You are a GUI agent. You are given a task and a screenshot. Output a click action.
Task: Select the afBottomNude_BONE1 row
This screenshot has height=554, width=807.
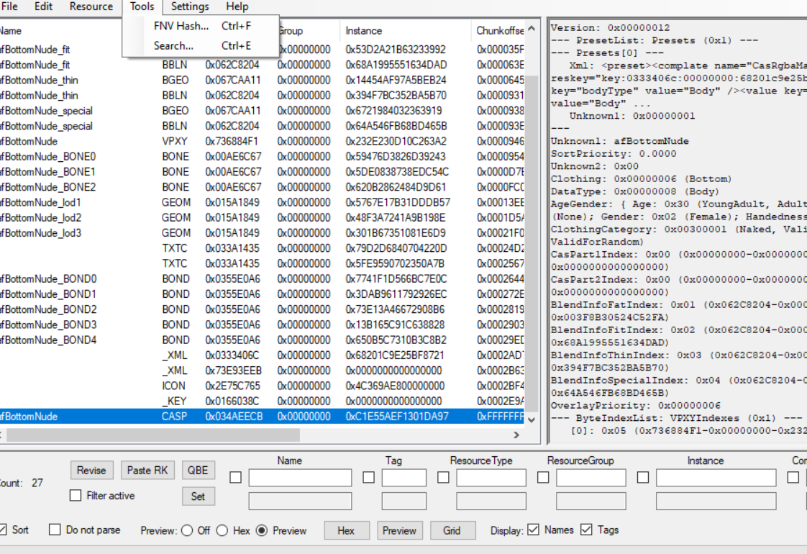click(x=262, y=172)
